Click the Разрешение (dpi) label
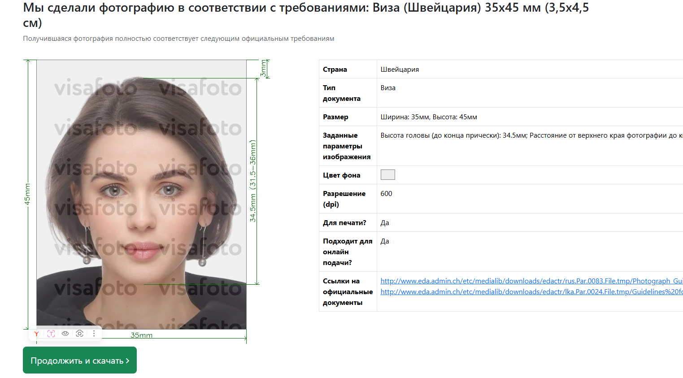The width and height of the screenshot is (683, 378). tap(344, 199)
